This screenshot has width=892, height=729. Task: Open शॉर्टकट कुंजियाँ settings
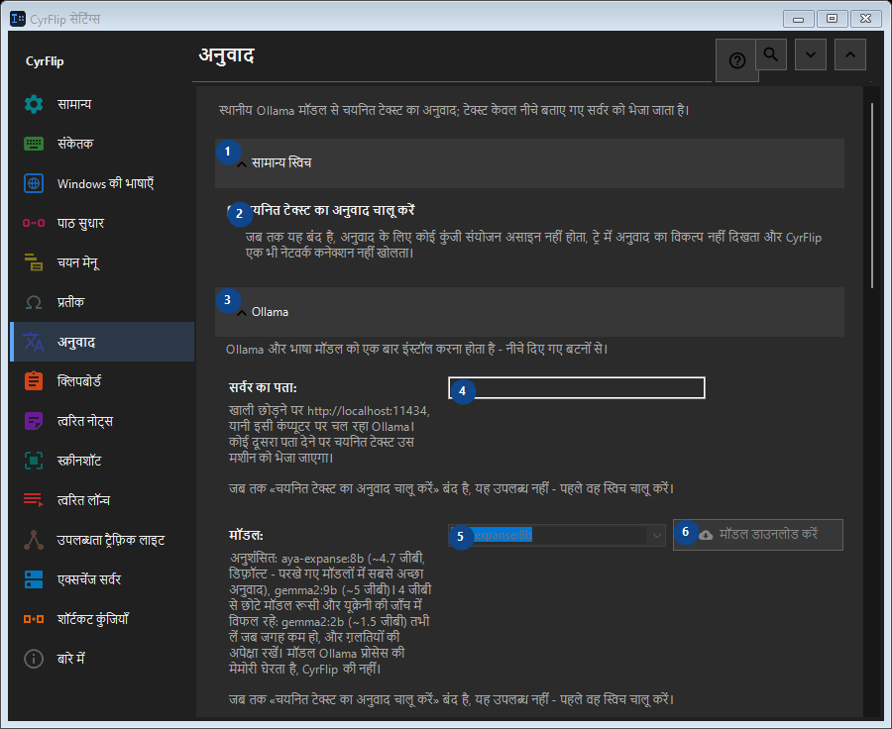pos(102,619)
